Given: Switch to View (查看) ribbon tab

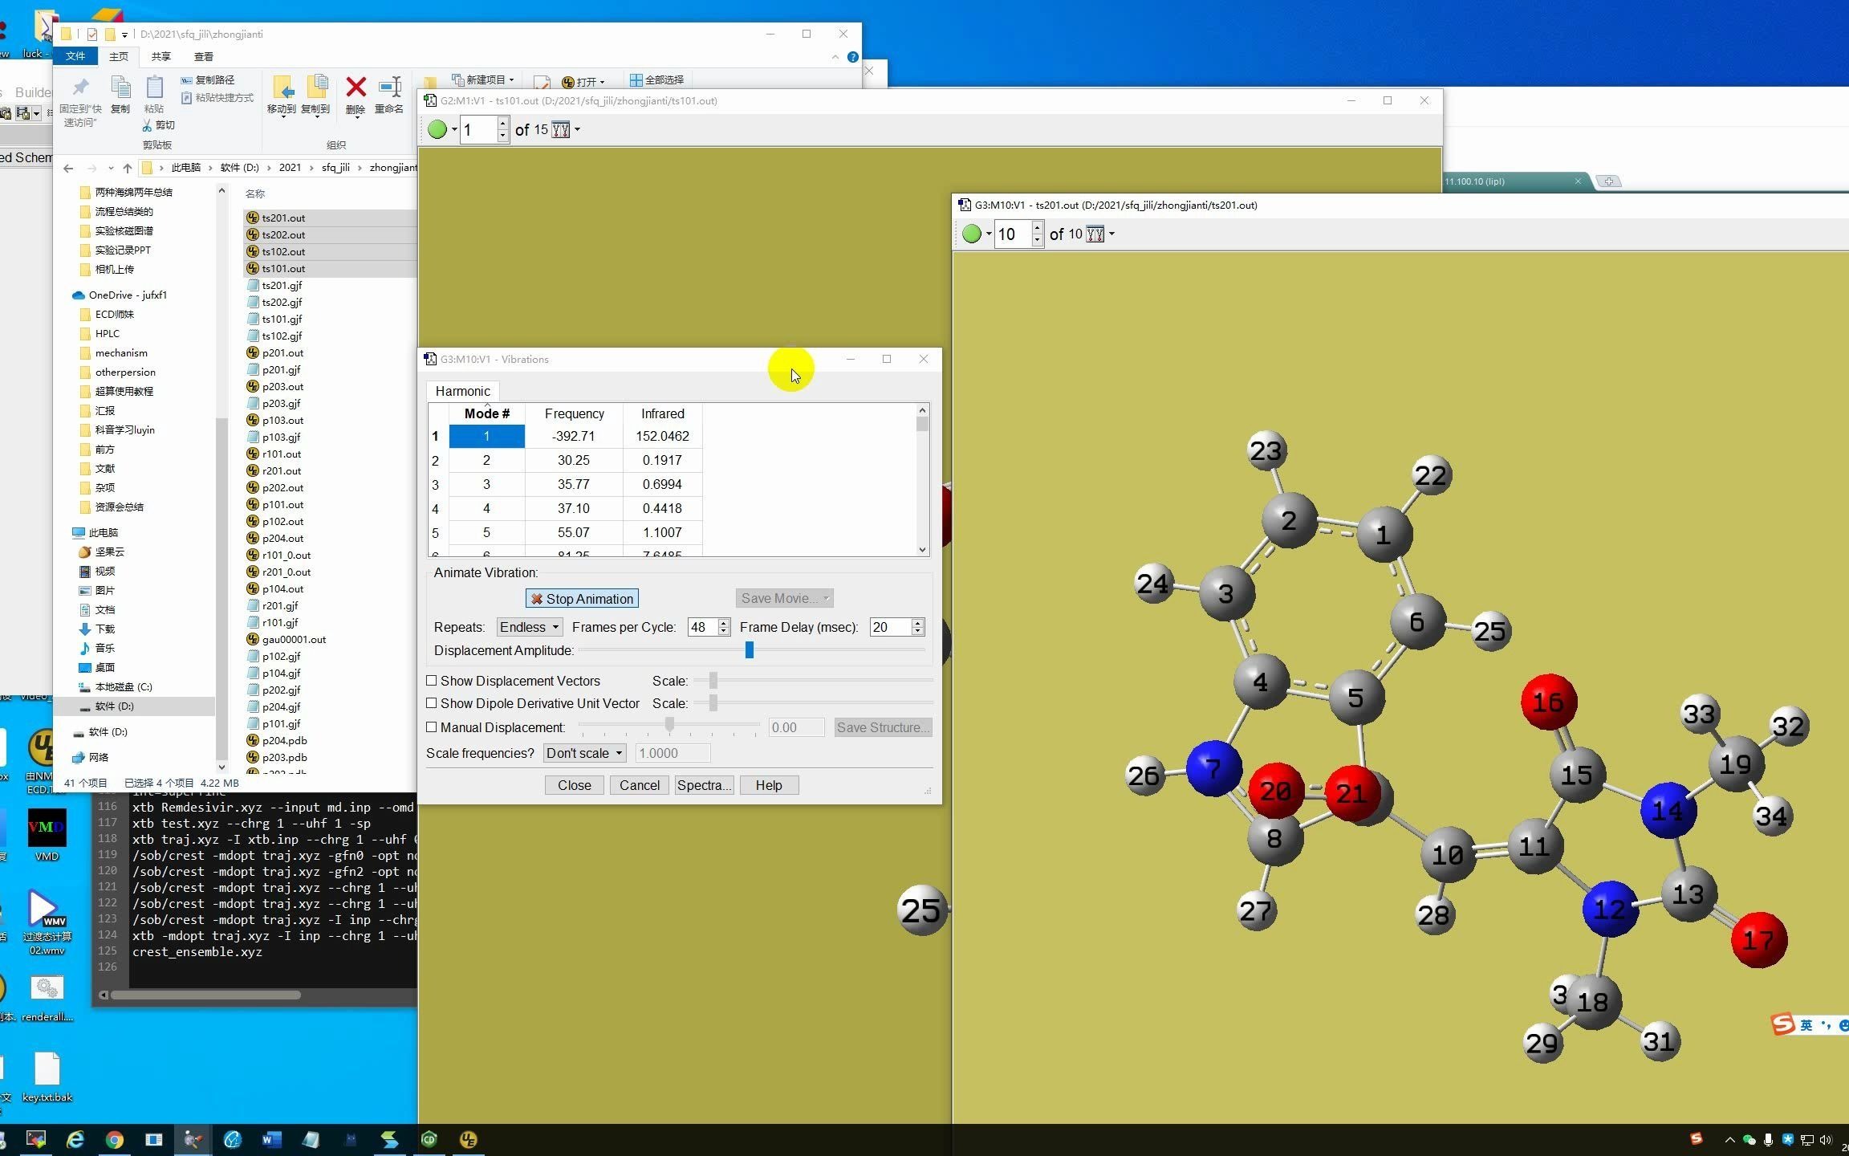Looking at the screenshot, I should tap(204, 56).
